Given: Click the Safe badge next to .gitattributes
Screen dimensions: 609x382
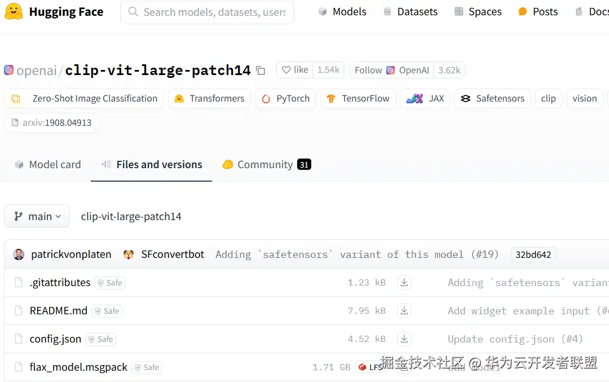Looking at the screenshot, I should coord(110,283).
